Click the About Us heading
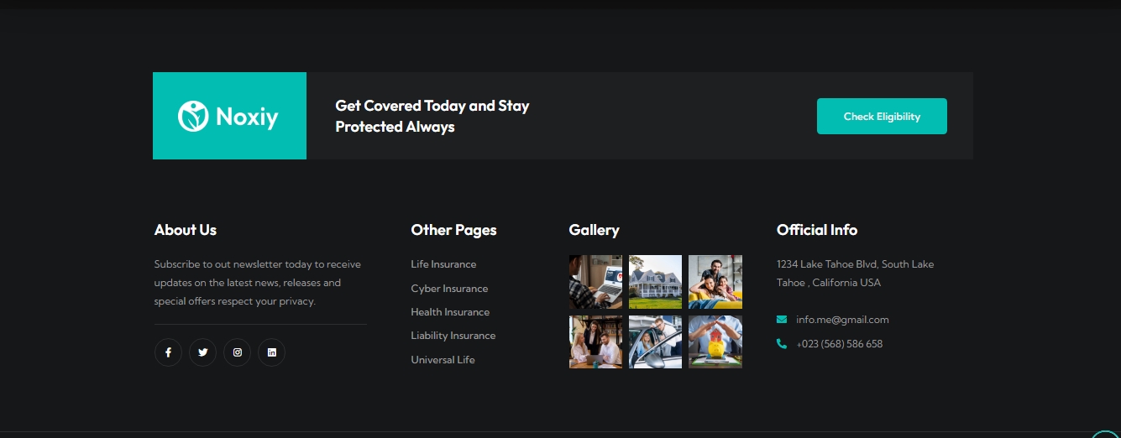The width and height of the screenshot is (1121, 438). [186, 230]
